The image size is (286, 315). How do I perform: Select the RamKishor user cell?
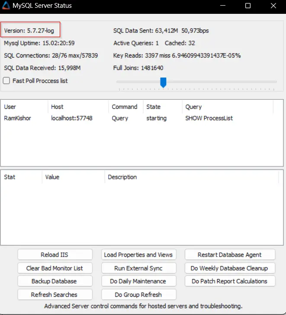(17, 118)
